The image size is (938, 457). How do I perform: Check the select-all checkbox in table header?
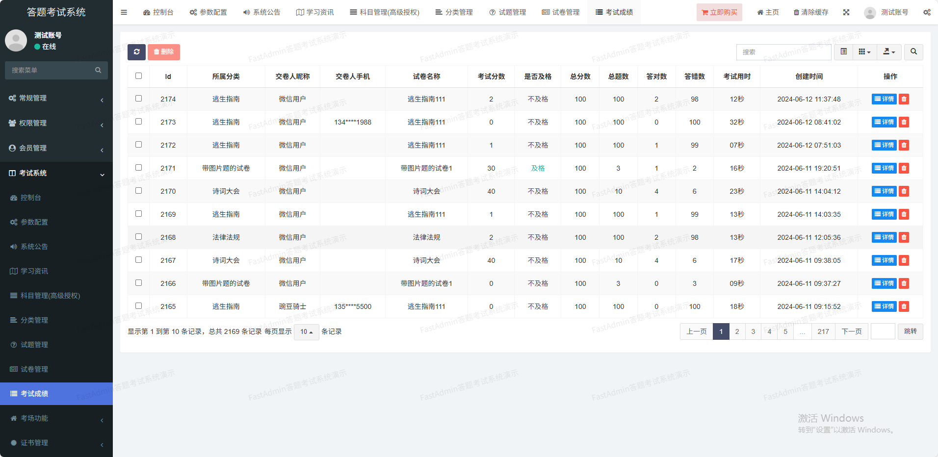pyautogui.click(x=139, y=76)
